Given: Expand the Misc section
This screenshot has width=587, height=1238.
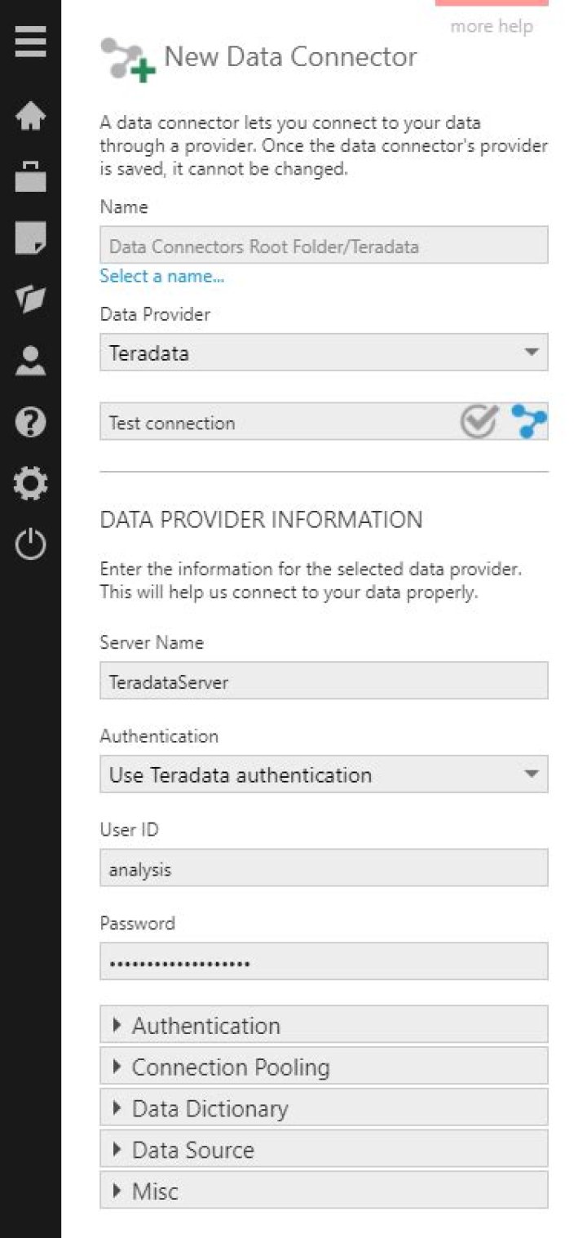Looking at the screenshot, I should coord(324,1191).
